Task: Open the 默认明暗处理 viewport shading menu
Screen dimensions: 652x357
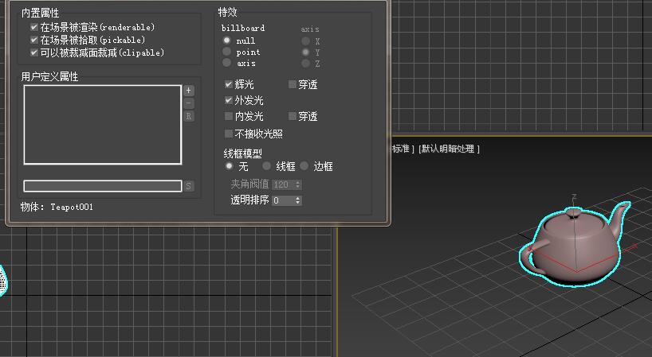Action: click(x=450, y=149)
